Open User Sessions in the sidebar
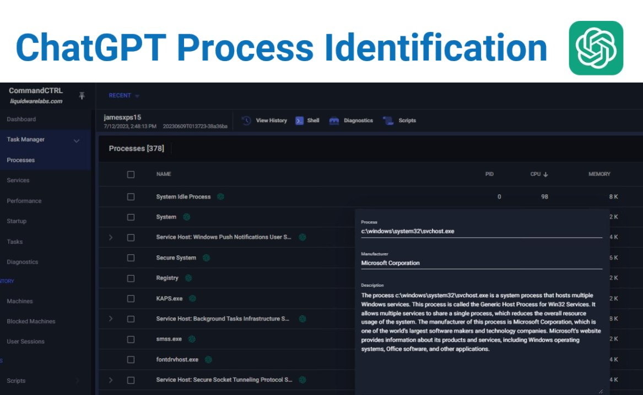Viewport: 643px width, 395px height. [25, 342]
